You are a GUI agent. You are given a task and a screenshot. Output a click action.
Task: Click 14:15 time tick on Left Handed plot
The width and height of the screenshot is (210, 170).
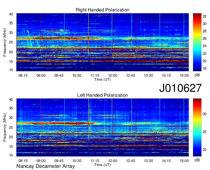(x=166, y=161)
